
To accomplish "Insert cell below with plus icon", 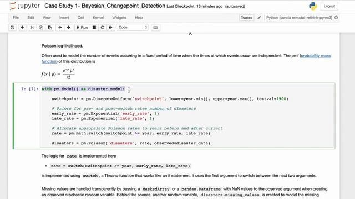I will pyautogui.click(x=22, y=28).
